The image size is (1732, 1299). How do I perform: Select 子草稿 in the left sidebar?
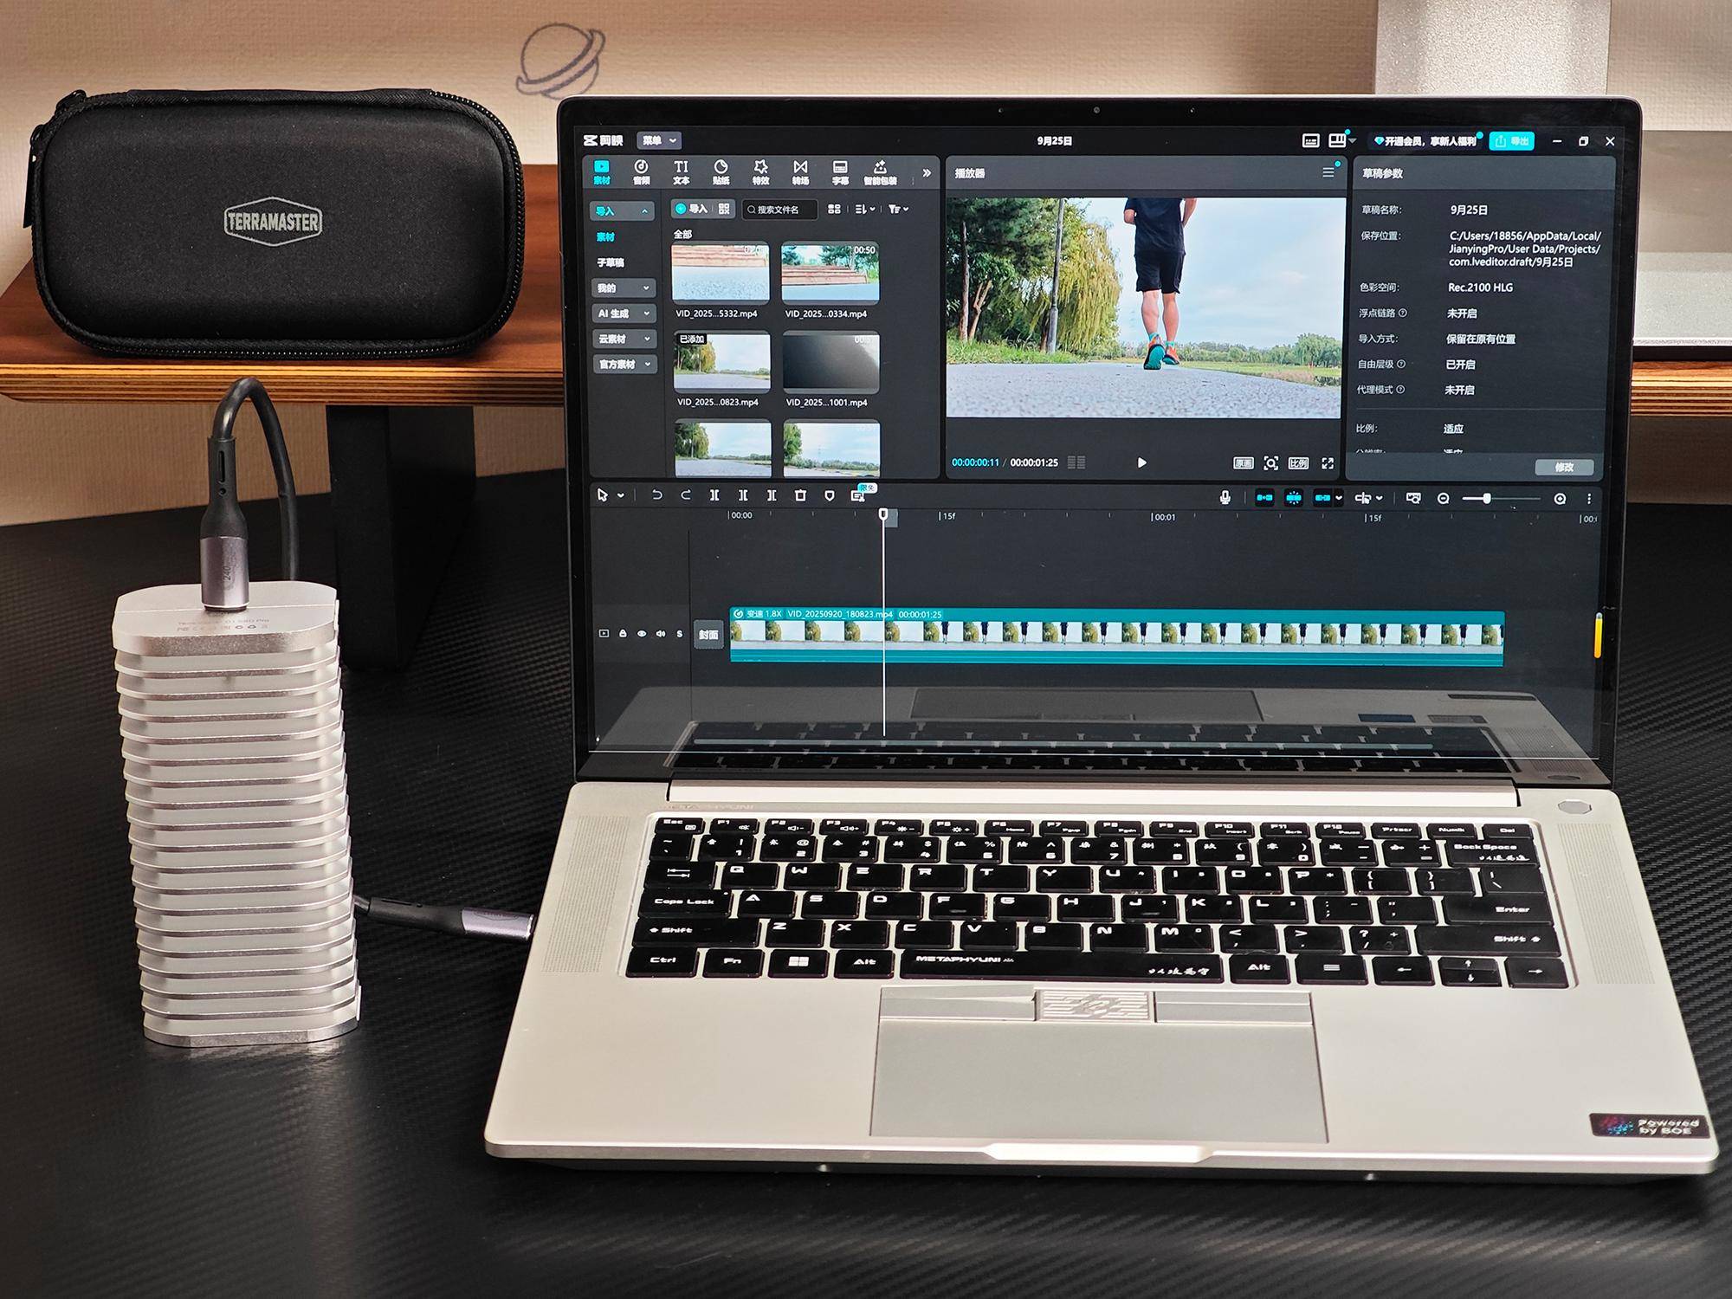pos(611,262)
